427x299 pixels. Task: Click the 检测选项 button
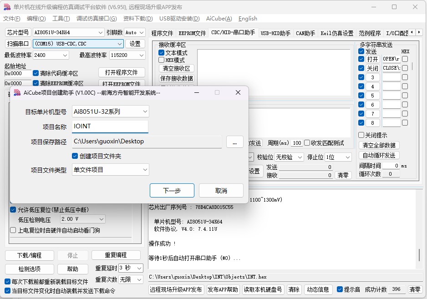click(x=30, y=269)
